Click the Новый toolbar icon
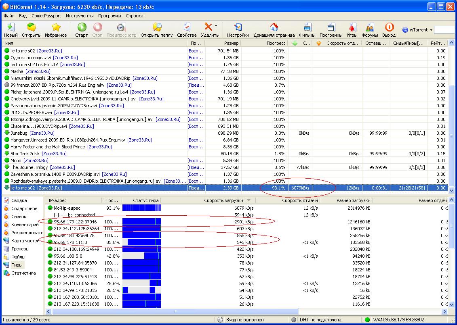Screen dimensions: 457x325 pos(11,27)
